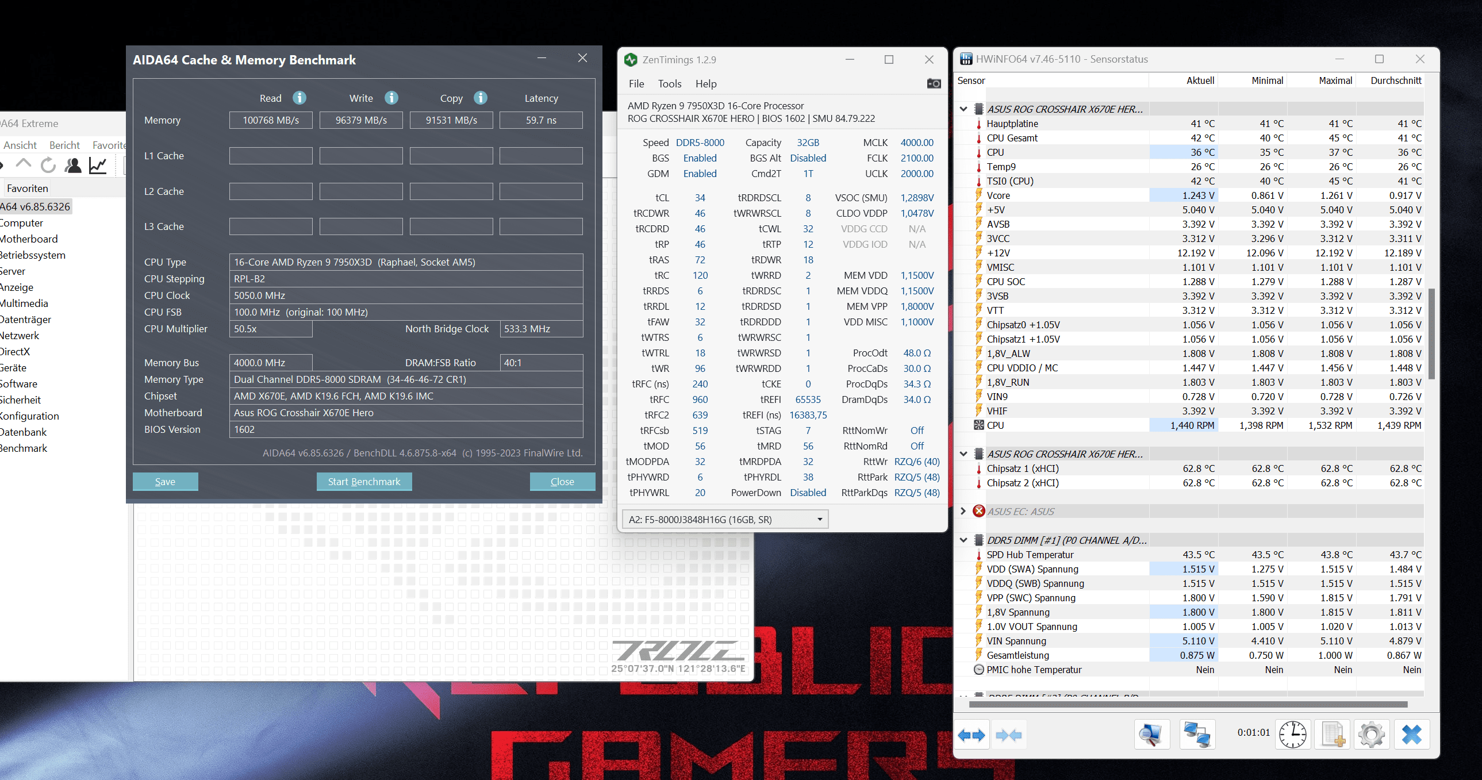
Task: Click the Copy info icon in AIDA64
Action: tap(481, 98)
